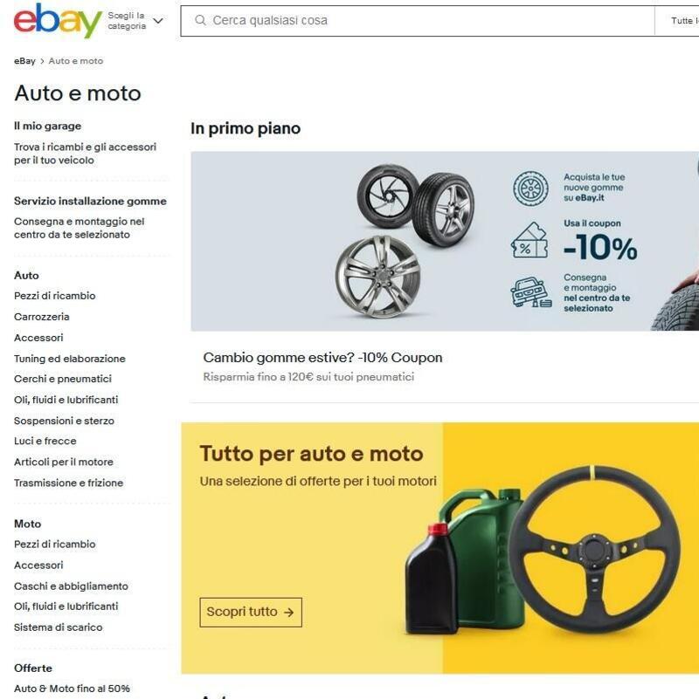Select Caschi e abbigliamento under Moto
Image resolution: width=699 pixels, height=699 pixels.
click(71, 586)
